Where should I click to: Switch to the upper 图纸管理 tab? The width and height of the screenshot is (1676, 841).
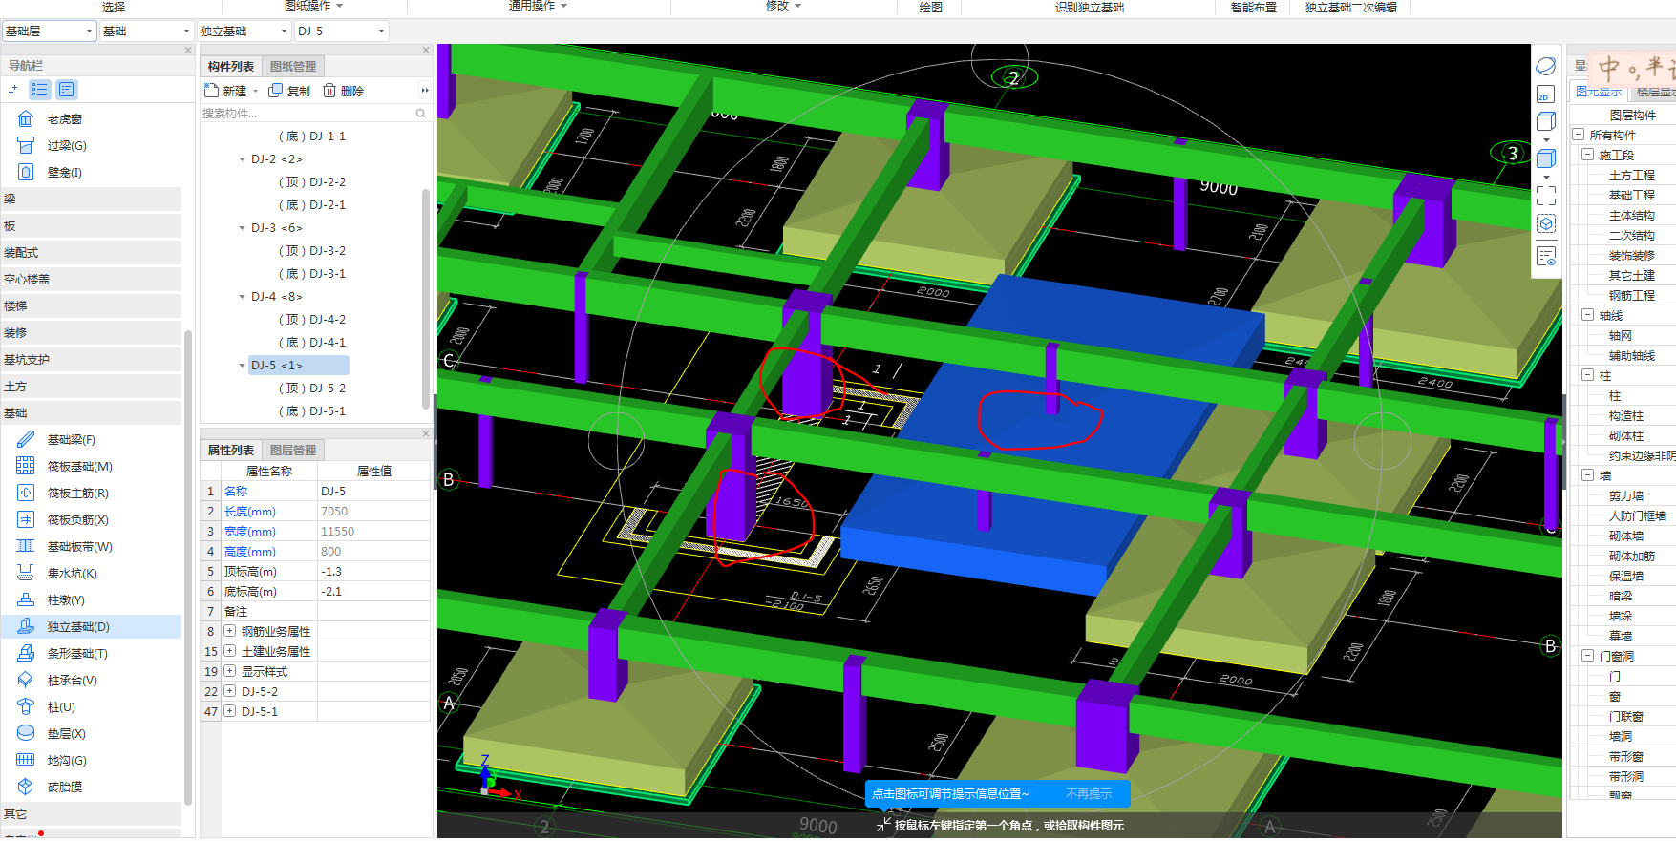[293, 66]
